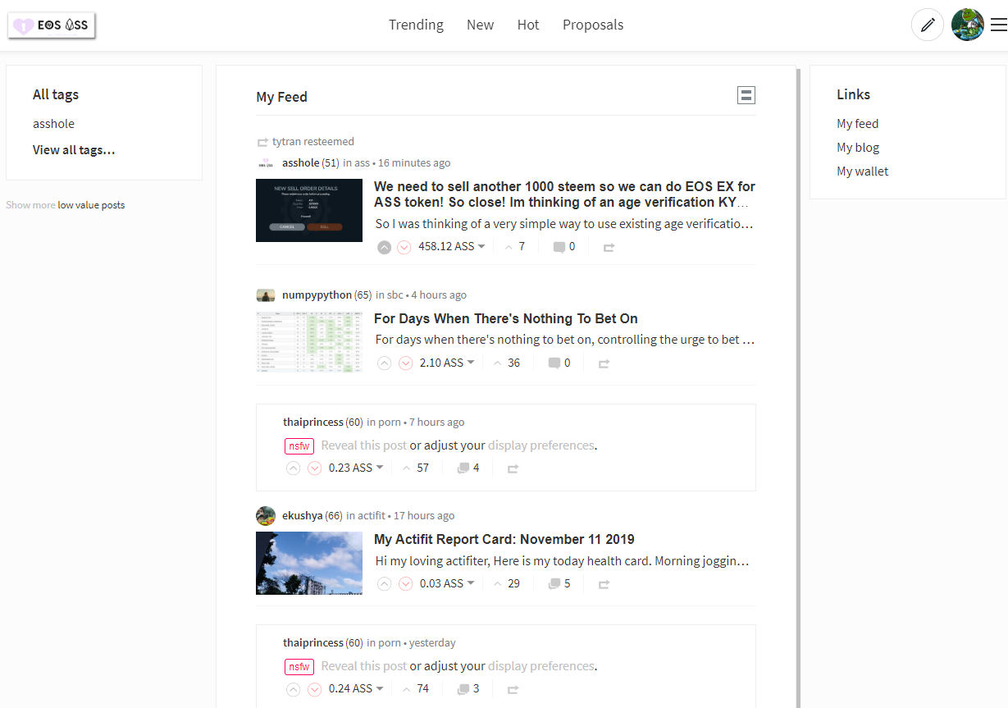The height and width of the screenshot is (708, 1008).
Task: Click the user profile avatar
Action: pyautogui.click(x=967, y=25)
